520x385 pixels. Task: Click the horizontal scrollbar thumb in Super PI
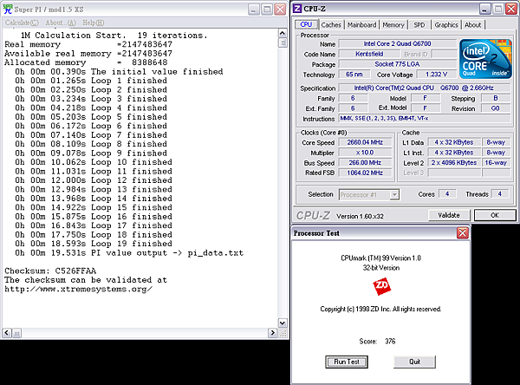[17, 333]
